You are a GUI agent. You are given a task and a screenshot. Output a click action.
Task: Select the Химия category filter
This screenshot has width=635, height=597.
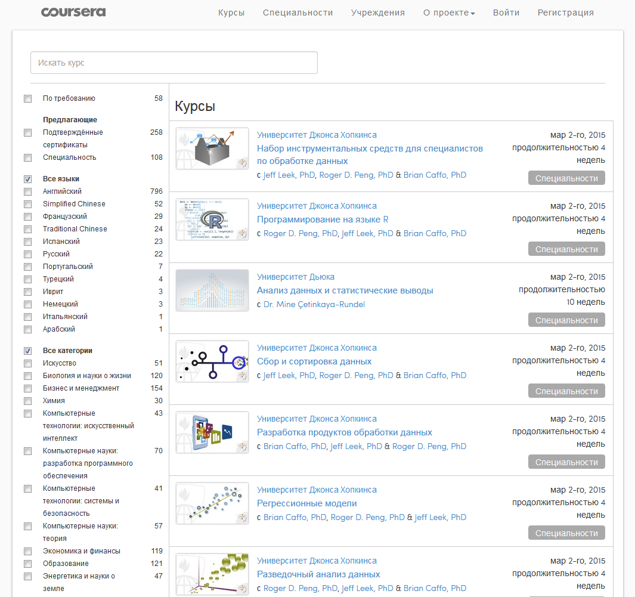[28, 401]
